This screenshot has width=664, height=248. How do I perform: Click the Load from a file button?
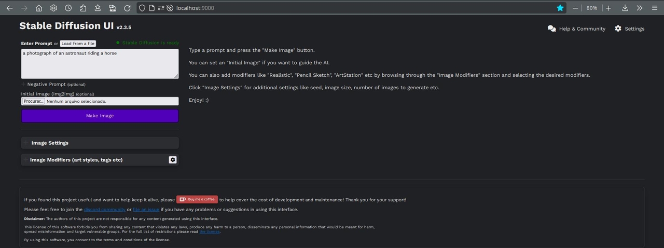[x=78, y=44]
